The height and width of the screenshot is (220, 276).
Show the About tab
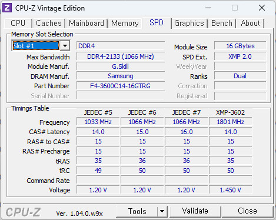coord(250,23)
